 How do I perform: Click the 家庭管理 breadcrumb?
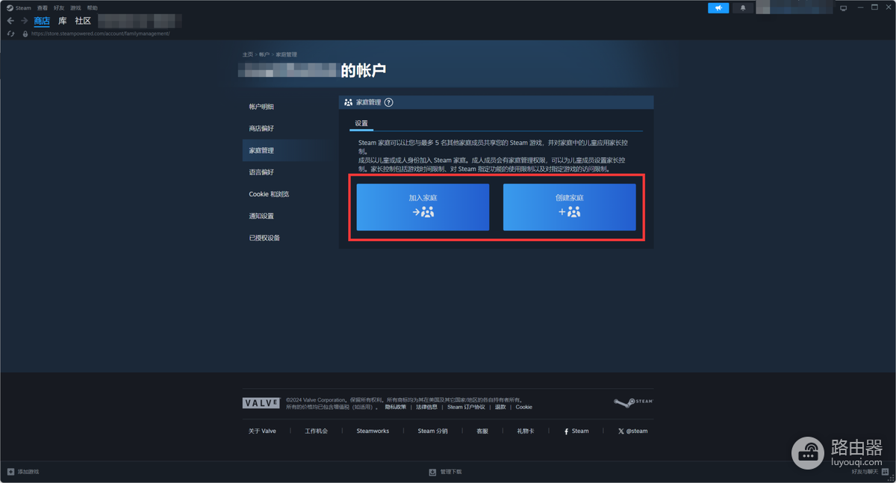pos(286,54)
